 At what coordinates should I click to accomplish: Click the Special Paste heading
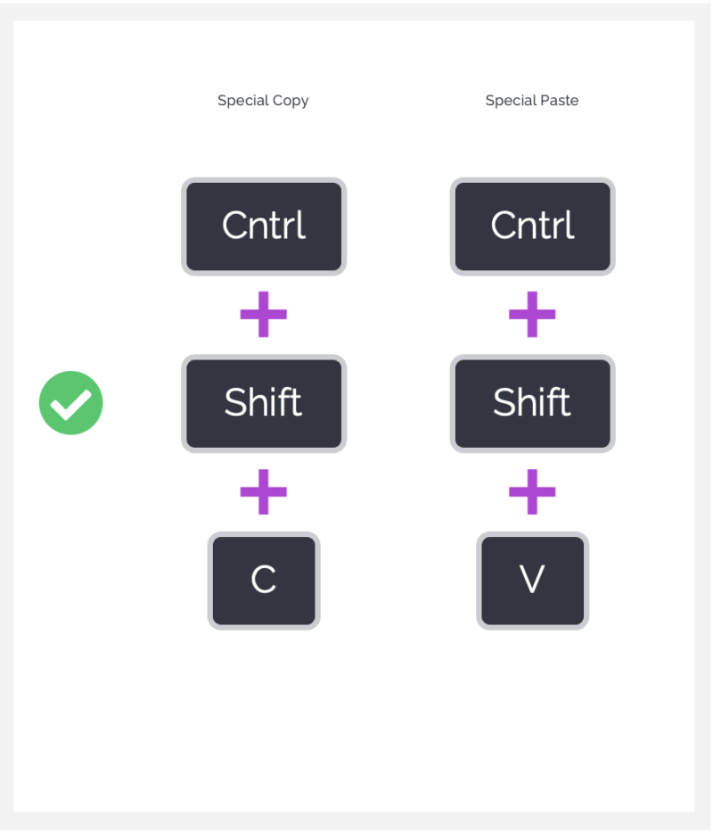pyautogui.click(x=532, y=101)
